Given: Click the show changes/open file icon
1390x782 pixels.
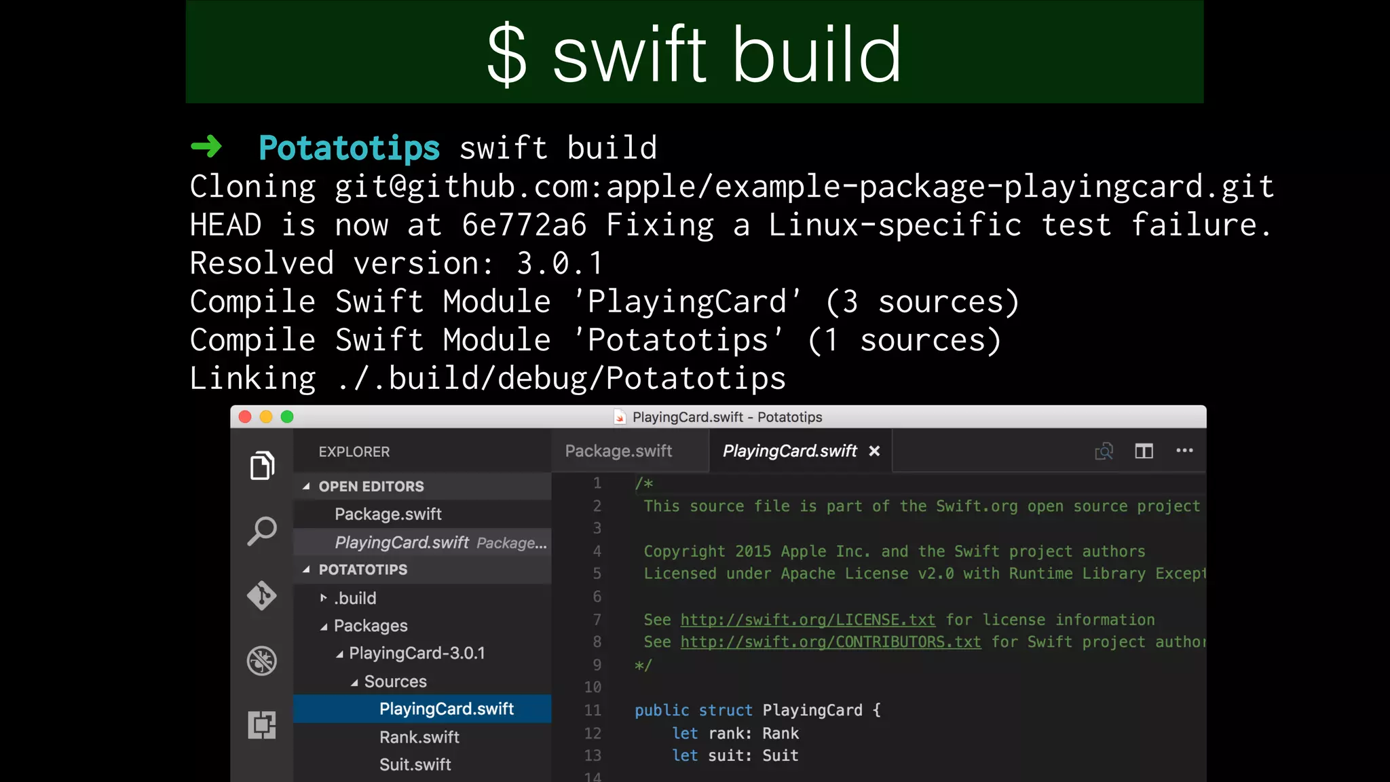Looking at the screenshot, I should tap(1104, 451).
